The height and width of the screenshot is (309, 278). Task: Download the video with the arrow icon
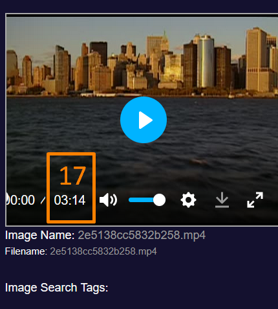click(x=222, y=200)
